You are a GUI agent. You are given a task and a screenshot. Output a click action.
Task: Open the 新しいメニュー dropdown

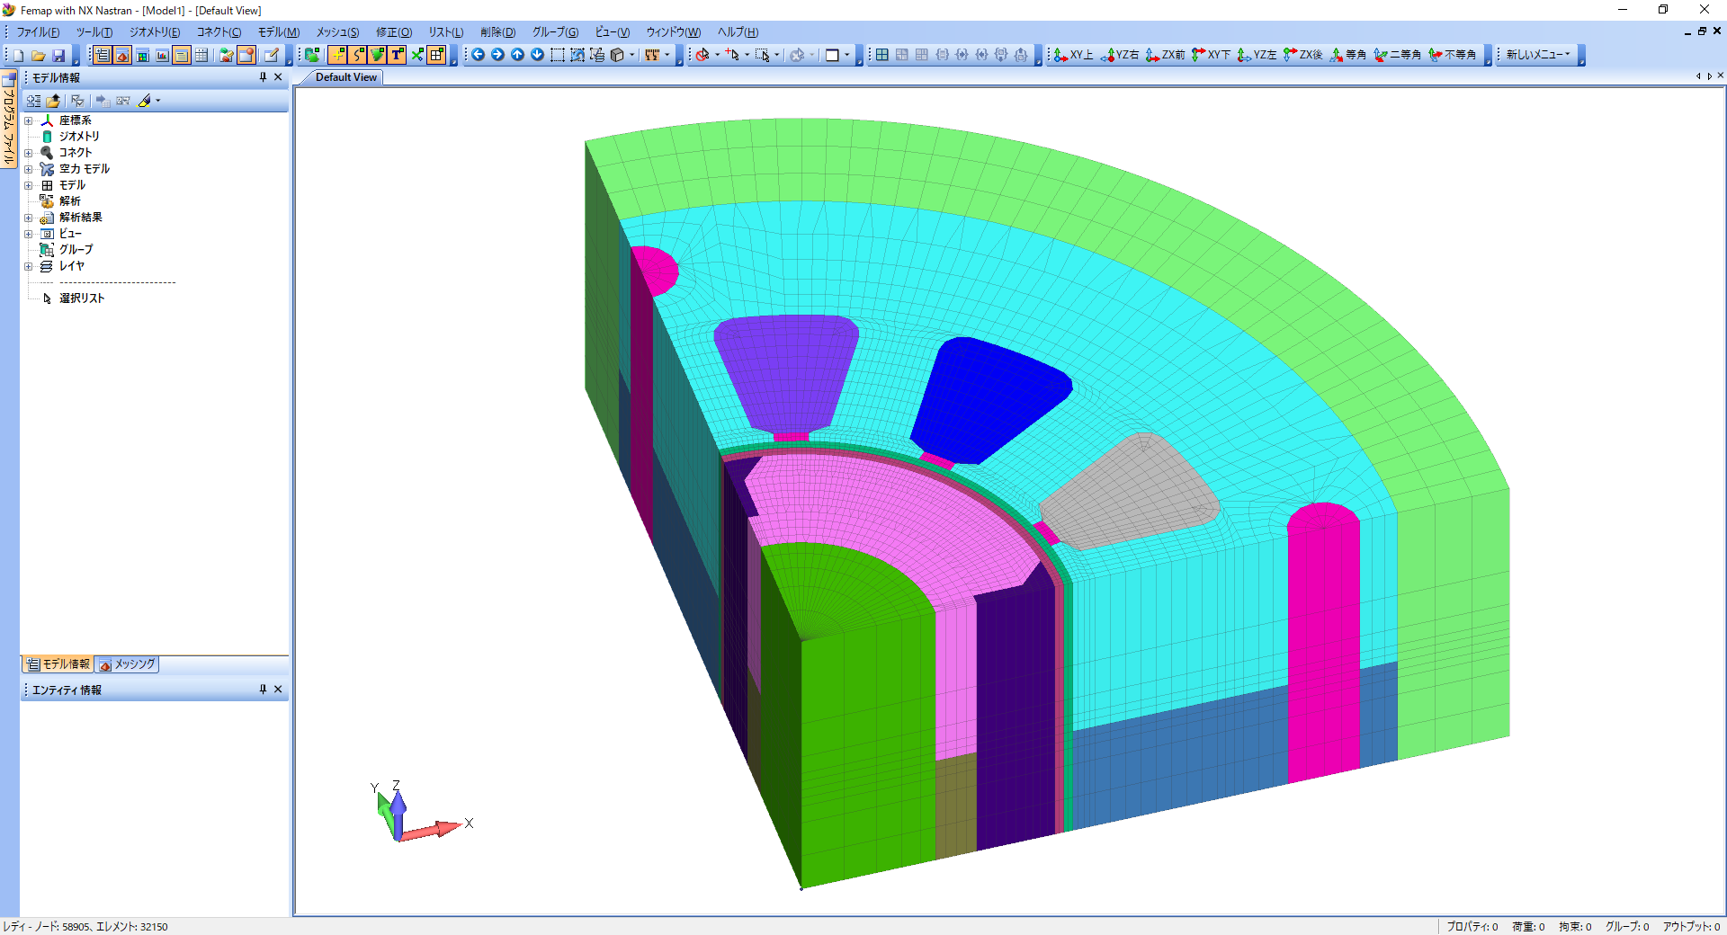pyautogui.click(x=1538, y=55)
